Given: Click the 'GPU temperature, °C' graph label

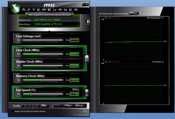Looking at the screenshot, I should click(x=155, y=18).
